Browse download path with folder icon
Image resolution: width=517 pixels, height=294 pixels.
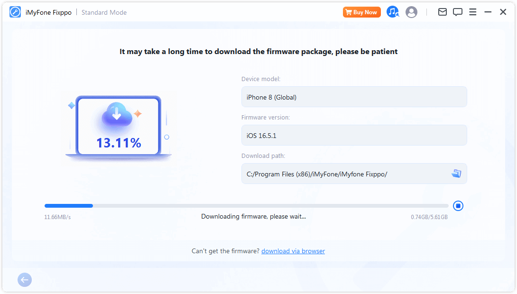point(456,174)
